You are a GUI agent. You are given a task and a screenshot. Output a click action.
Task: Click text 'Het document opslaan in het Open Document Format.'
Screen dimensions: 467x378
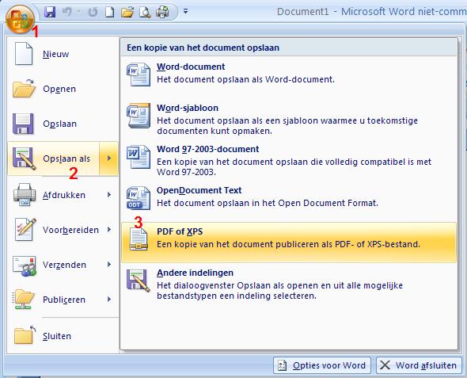268,203
